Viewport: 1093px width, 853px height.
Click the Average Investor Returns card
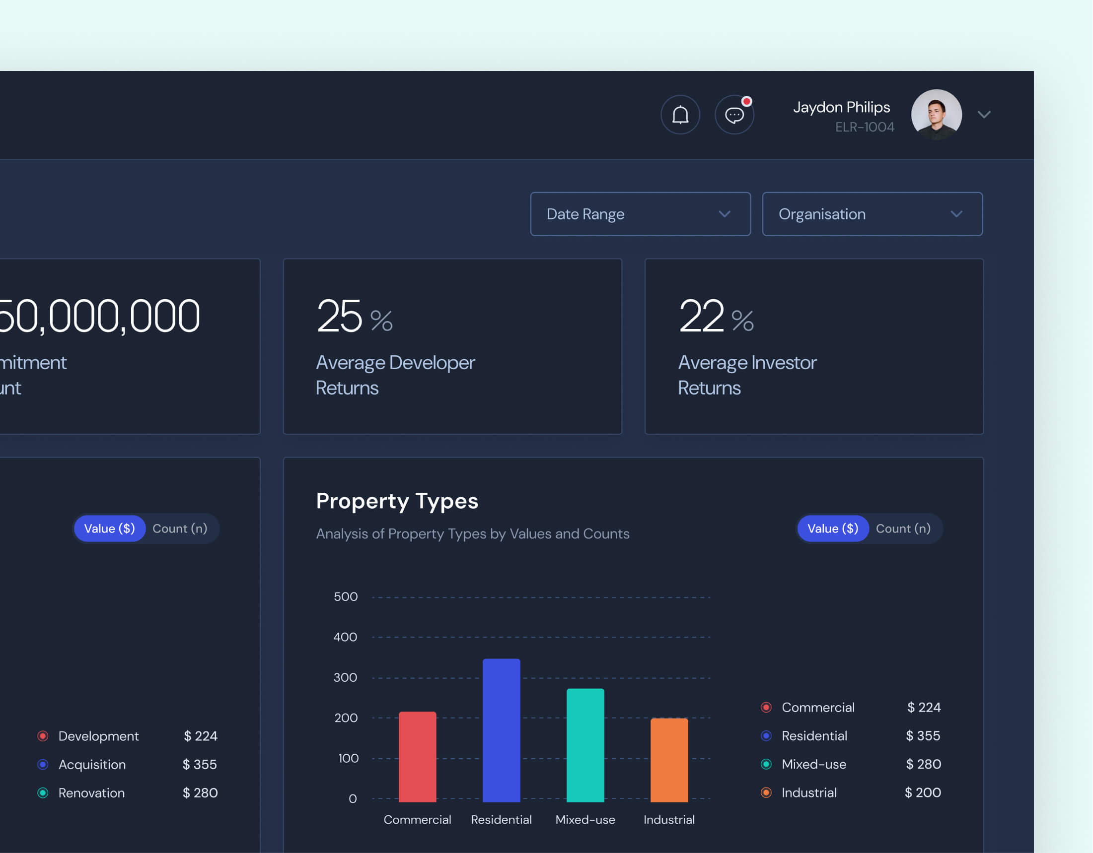click(x=813, y=346)
